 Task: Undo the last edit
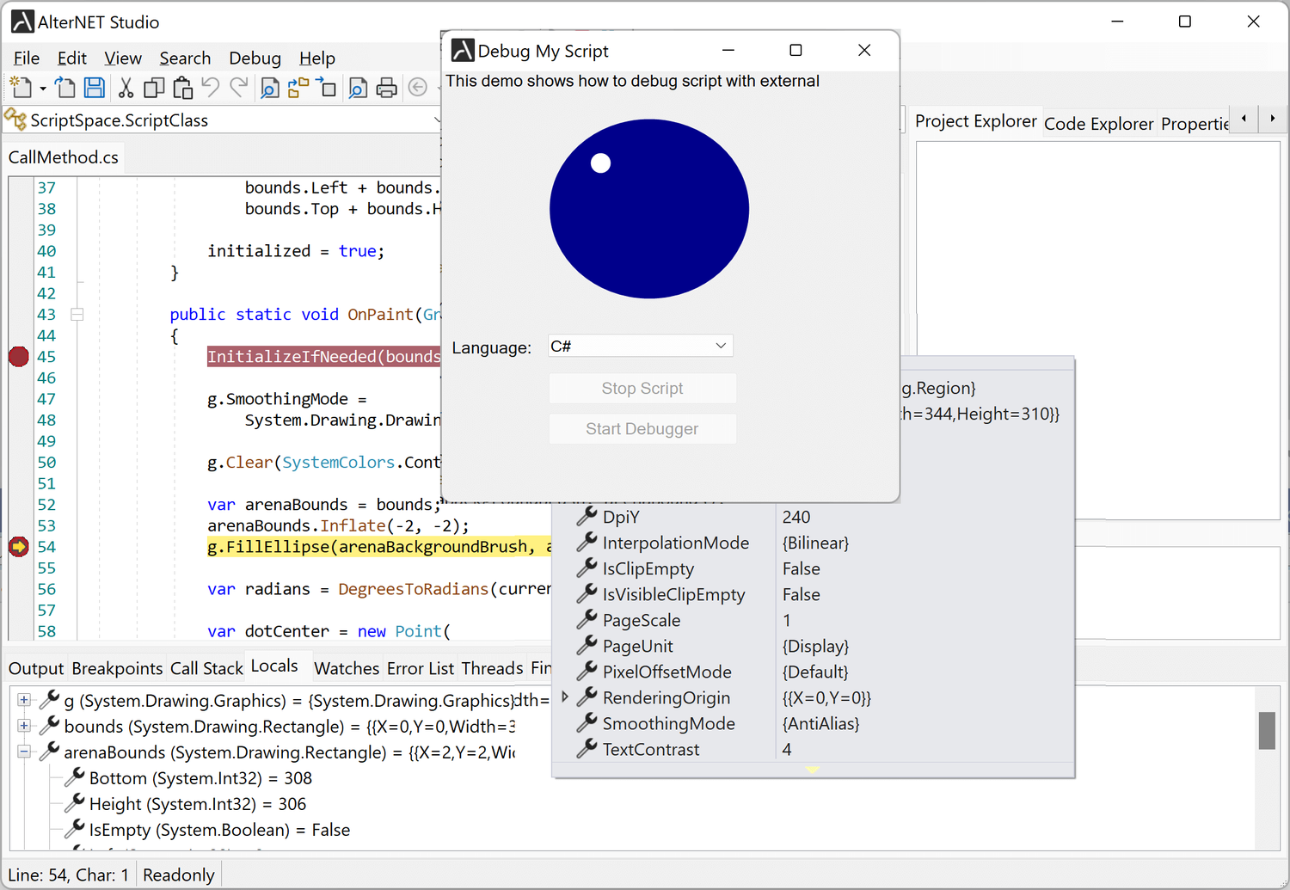coord(210,87)
